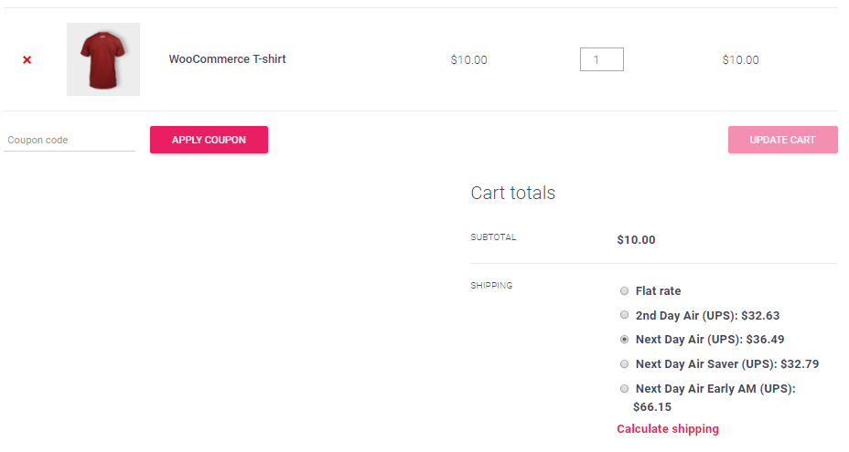Click the 2nd Day Air $32.63 label text
Viewport: 849px width, 452px height.
tap(706, 315)
